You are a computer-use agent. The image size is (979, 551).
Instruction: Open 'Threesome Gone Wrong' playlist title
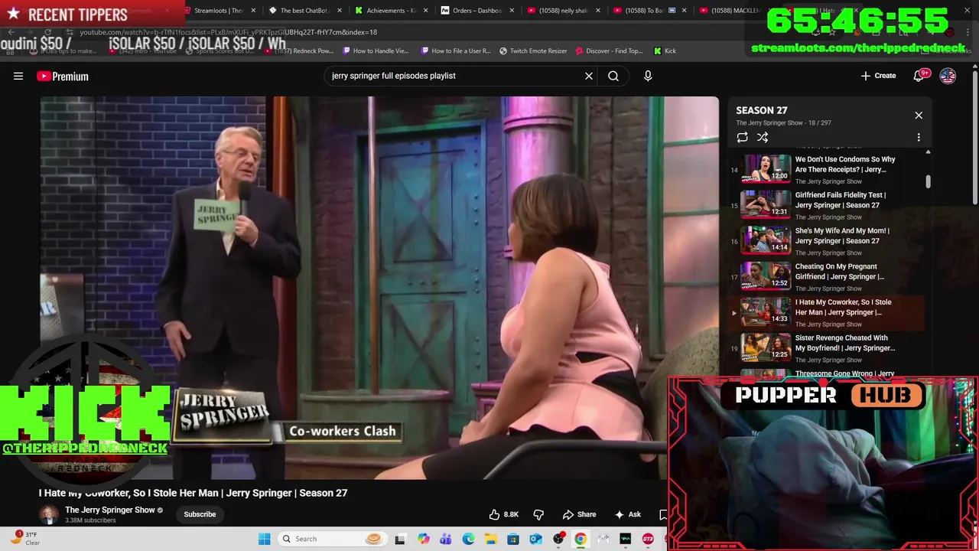[844, 373]
